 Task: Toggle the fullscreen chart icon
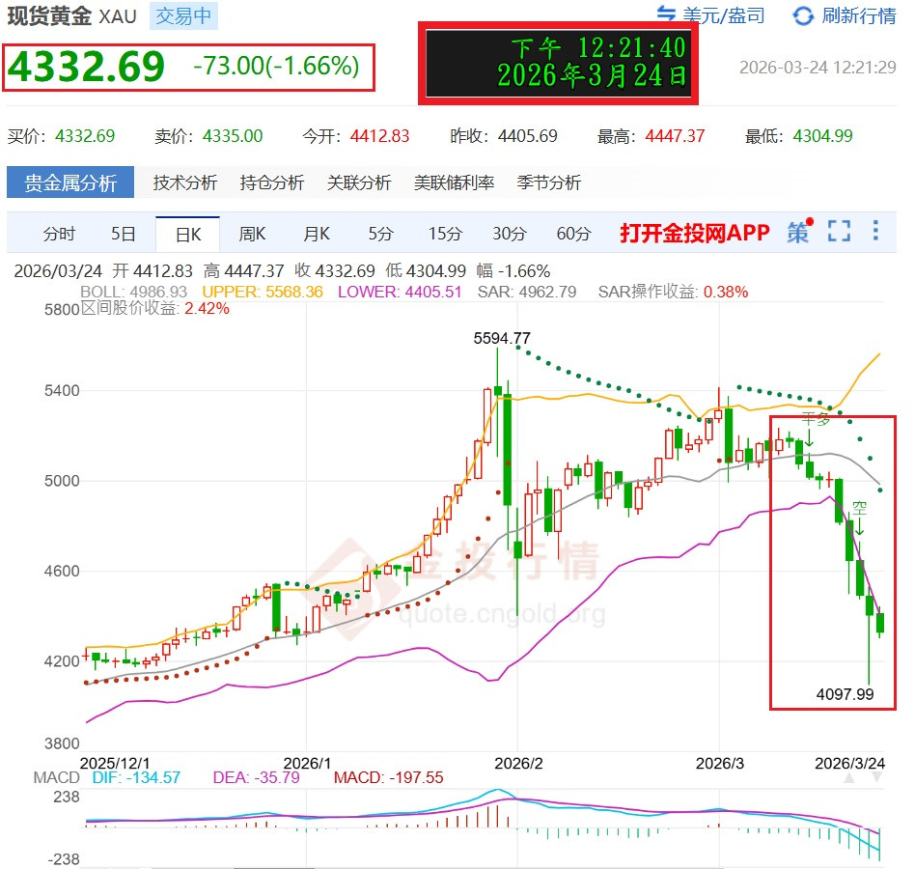point(839,231)
